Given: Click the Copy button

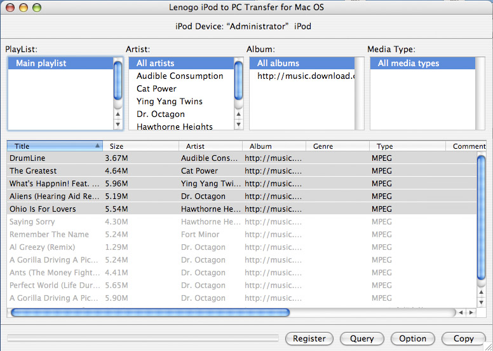Looking at the screenshot, I should (x=463, y=339).
